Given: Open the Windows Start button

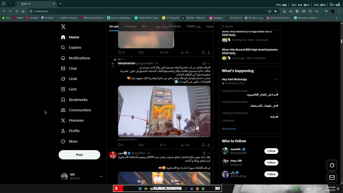Looking at the screenshot, I should coord(140,189).
